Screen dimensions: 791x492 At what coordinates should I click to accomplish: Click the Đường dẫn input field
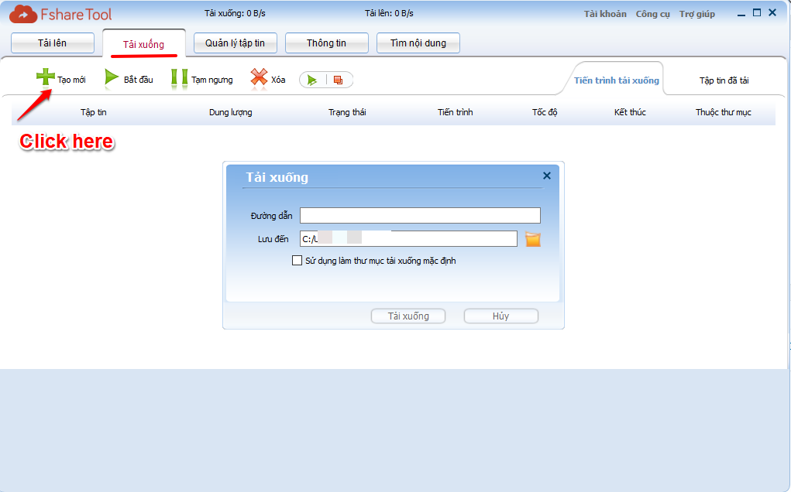click(x=420, y=215)
